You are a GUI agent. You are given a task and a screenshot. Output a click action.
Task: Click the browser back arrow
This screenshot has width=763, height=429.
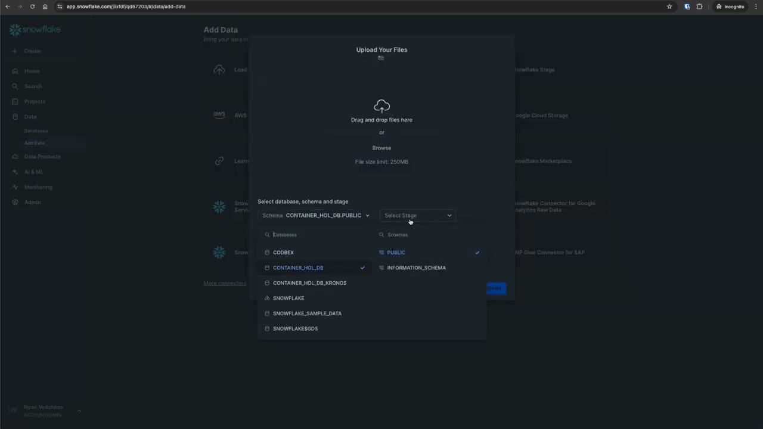coord(7,7)
